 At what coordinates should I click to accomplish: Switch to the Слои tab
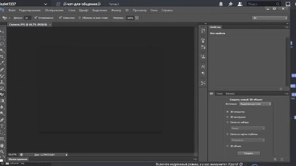tap(219, 94)
